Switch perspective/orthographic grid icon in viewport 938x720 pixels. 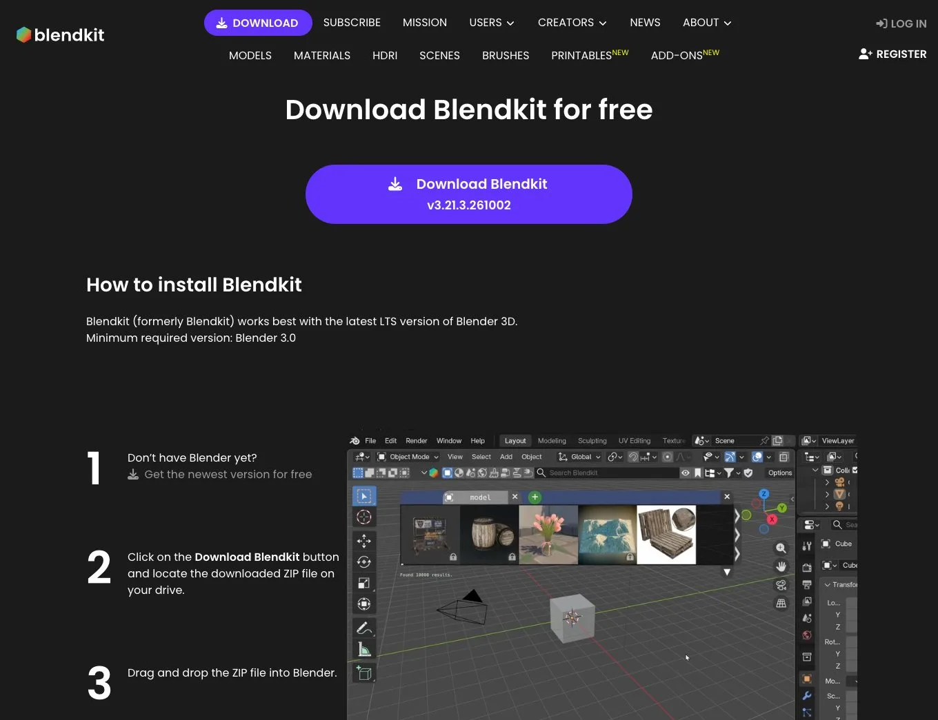(x=781, y=603)
